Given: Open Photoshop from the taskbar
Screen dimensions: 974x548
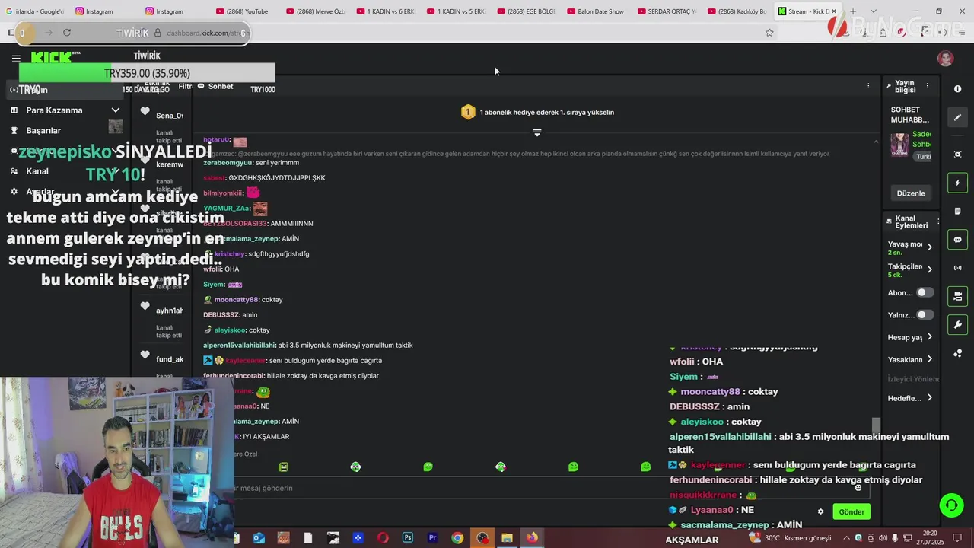Looking at the screenshot, I should [x=408, y=538].
